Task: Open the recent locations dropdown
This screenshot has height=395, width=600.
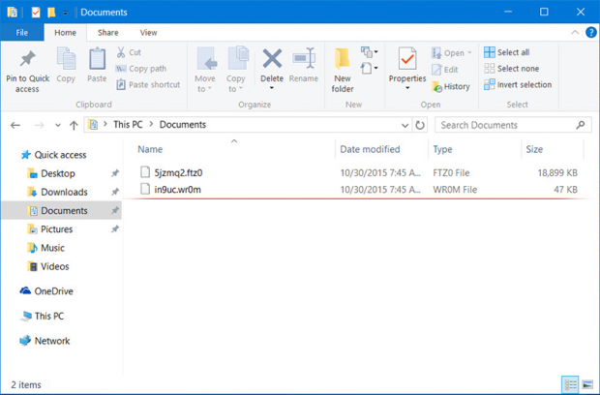Action: tap(58, 125)
